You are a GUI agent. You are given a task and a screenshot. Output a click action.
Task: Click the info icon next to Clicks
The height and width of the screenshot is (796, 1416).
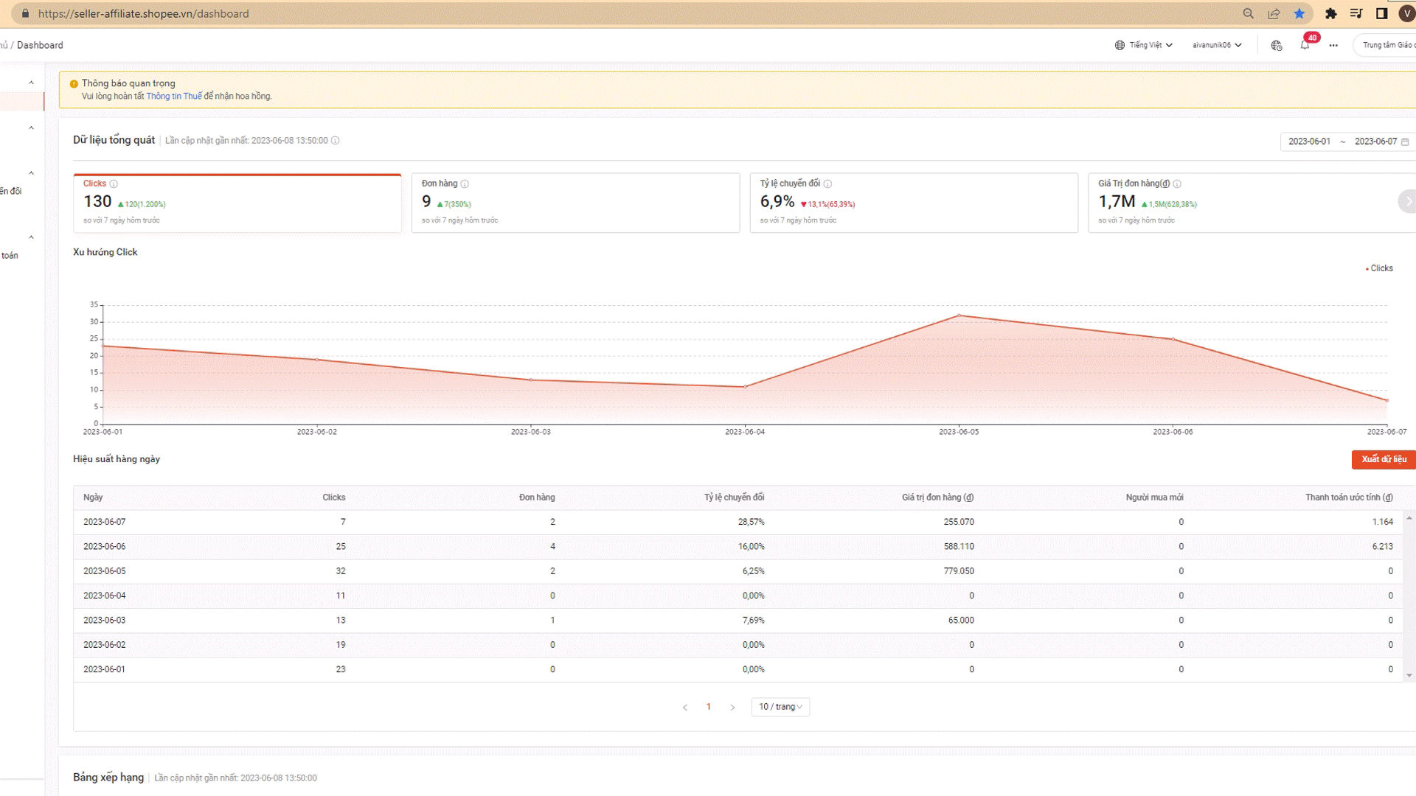pos(114,184)
